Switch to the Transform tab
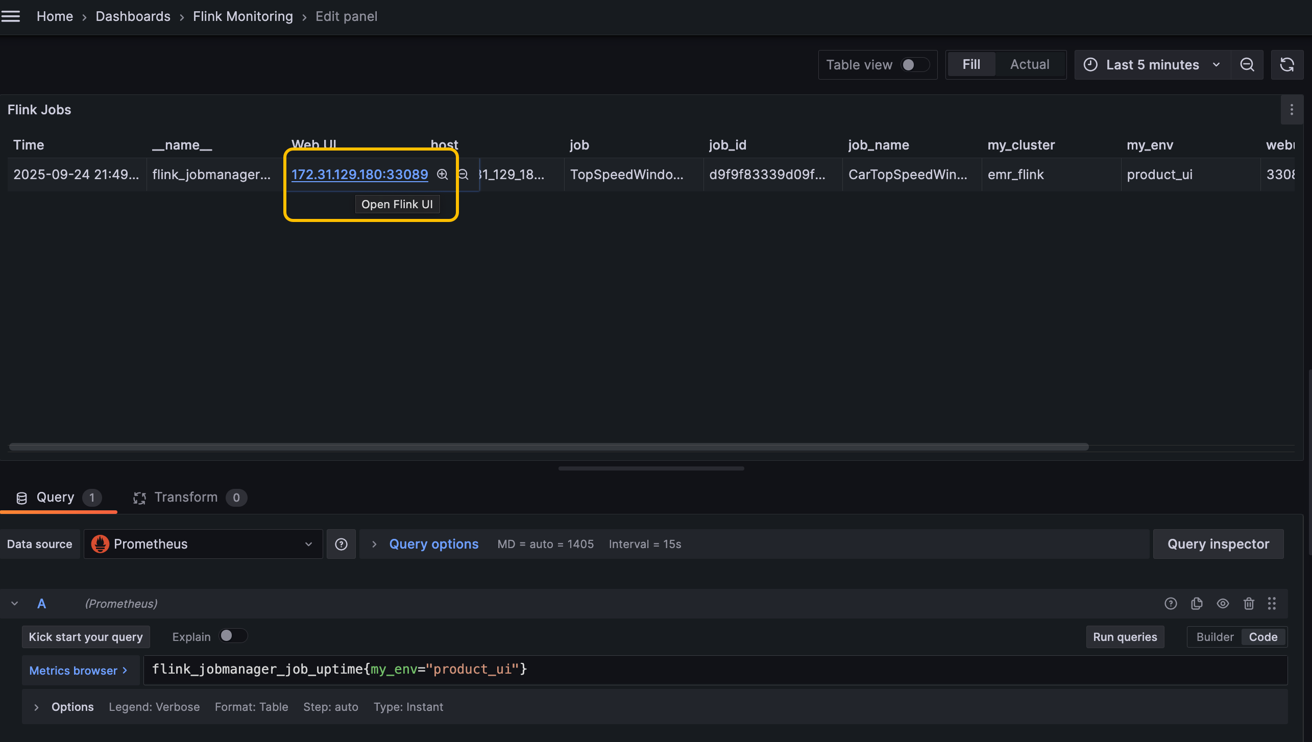Viewport: 1312px width, 742px height. 186,497
